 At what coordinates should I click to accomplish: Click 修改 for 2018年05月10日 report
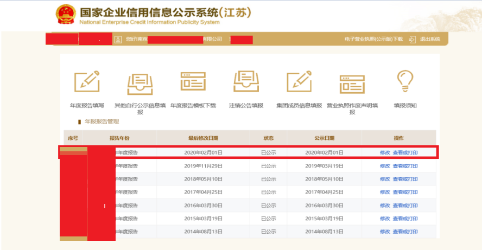(x=385, y=179)
